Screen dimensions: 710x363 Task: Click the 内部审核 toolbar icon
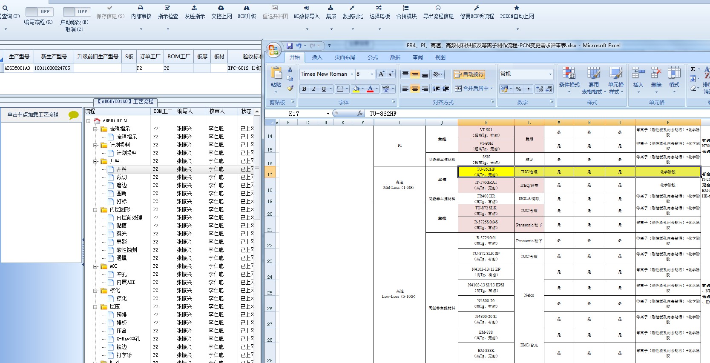[141, 8]
